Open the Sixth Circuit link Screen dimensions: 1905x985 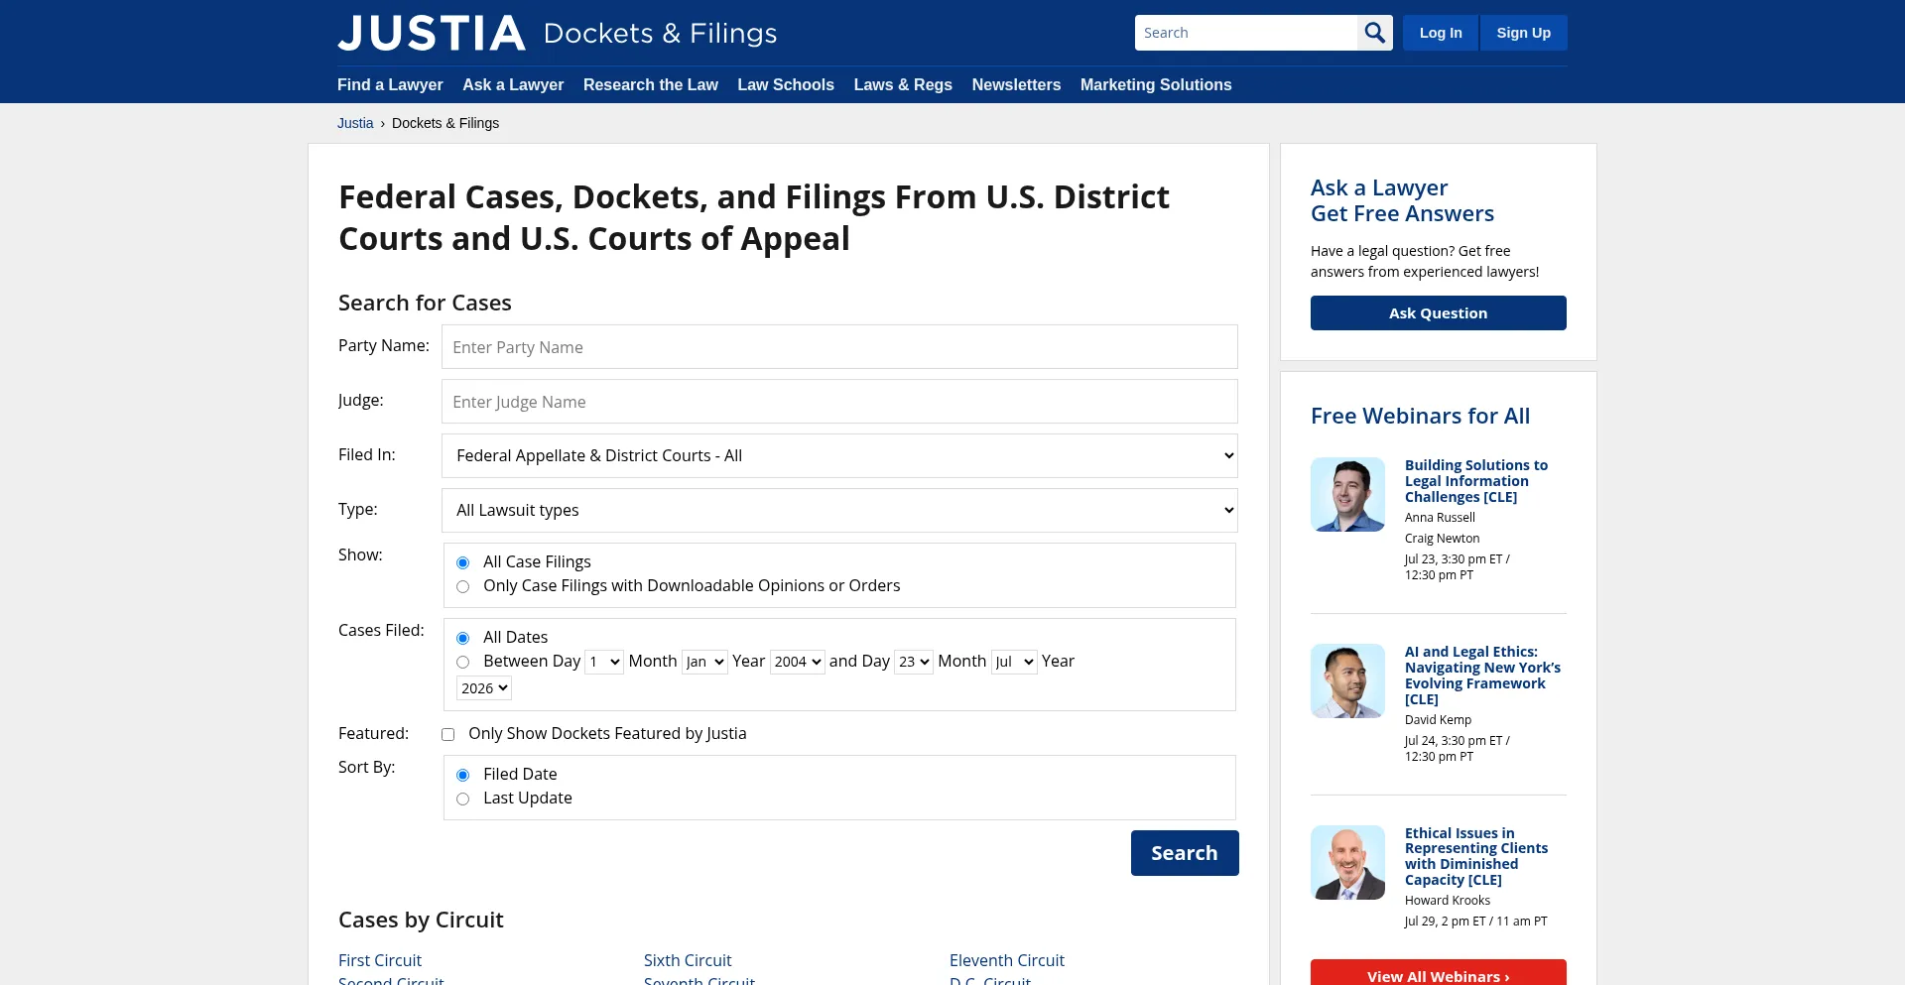coord(688,960)
